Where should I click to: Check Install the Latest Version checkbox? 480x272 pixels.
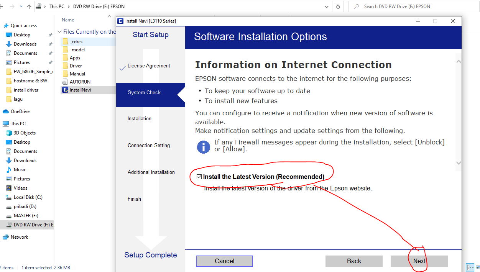click(x=199, y=177)
